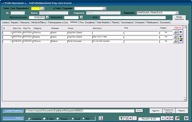
Task: Click scrollbar down arrow in injuries list
Action: click(185, 100)
